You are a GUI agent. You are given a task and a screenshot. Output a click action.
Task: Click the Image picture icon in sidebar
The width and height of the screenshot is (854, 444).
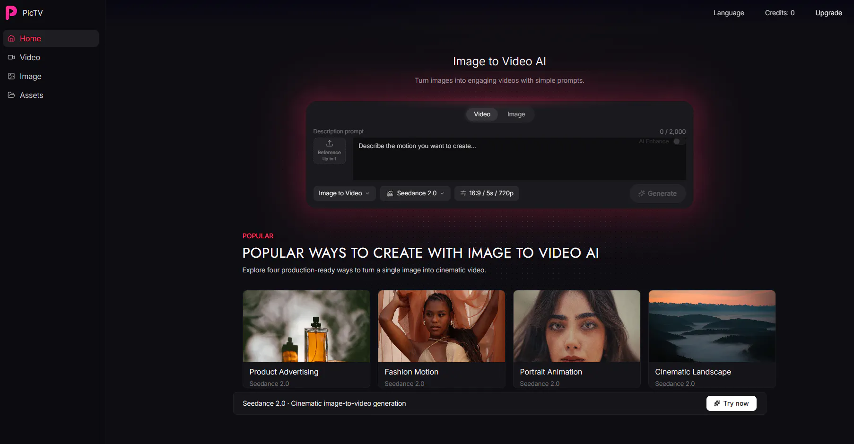click(11, 76)
